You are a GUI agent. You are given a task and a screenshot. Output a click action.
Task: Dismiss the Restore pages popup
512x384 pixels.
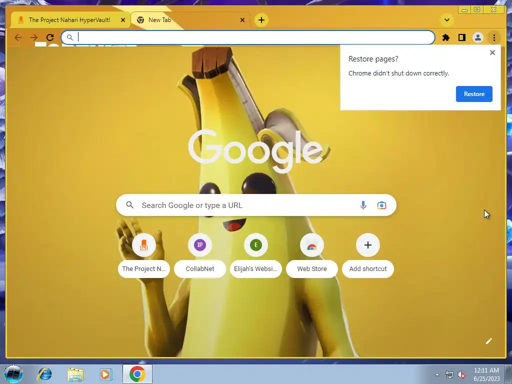(492, 52)
